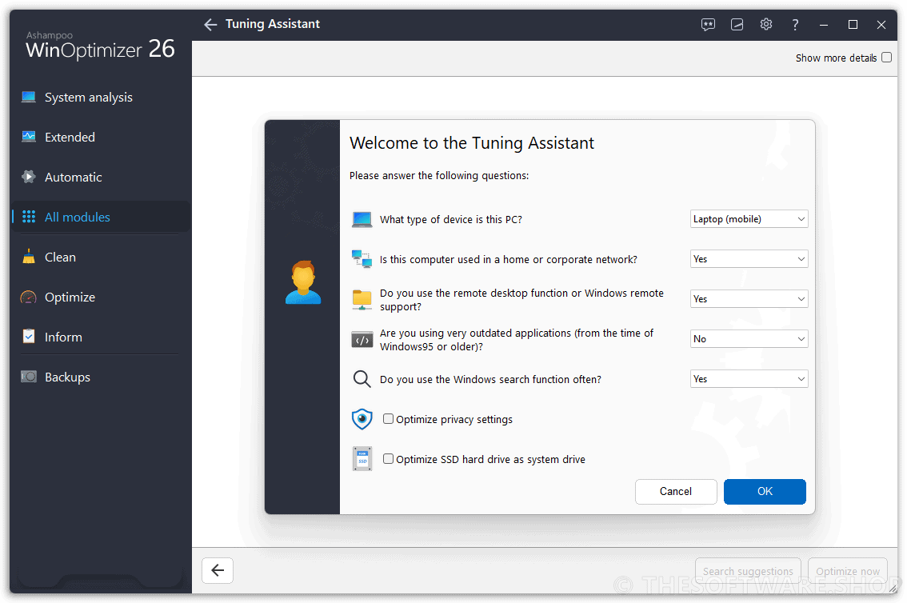Viewport: 907px width, 603px height.
Task: Click the WinOptimizer 26 logo
Action: click(x=100, y=45)
